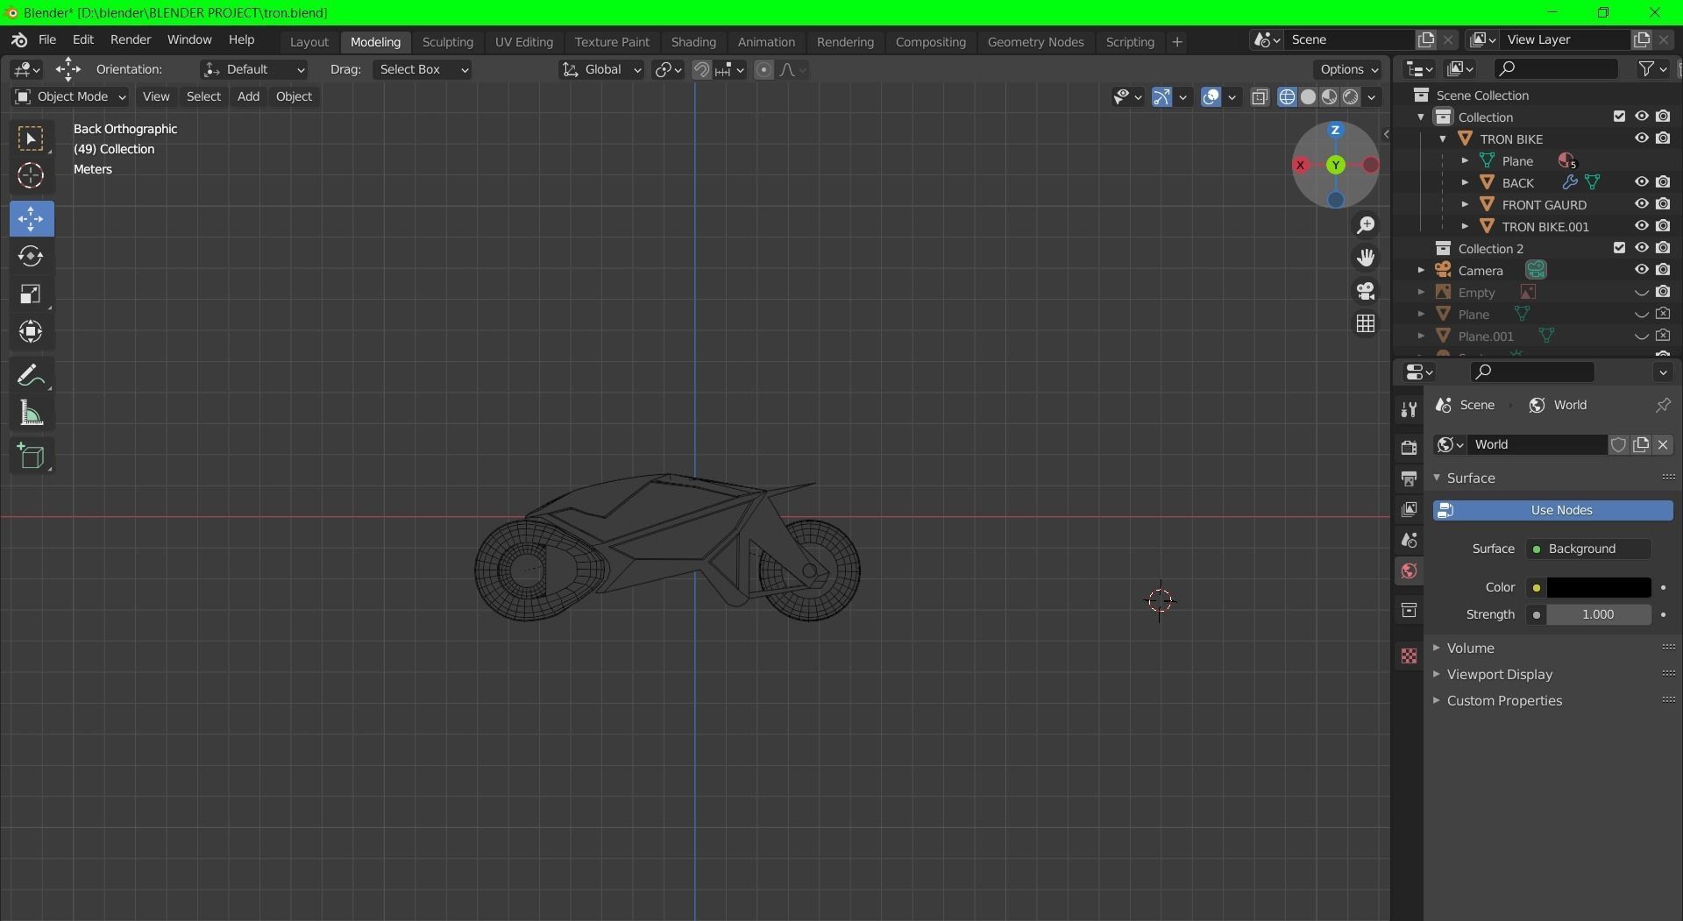Activate the Move tool
1683x921 pixels.
32,218
